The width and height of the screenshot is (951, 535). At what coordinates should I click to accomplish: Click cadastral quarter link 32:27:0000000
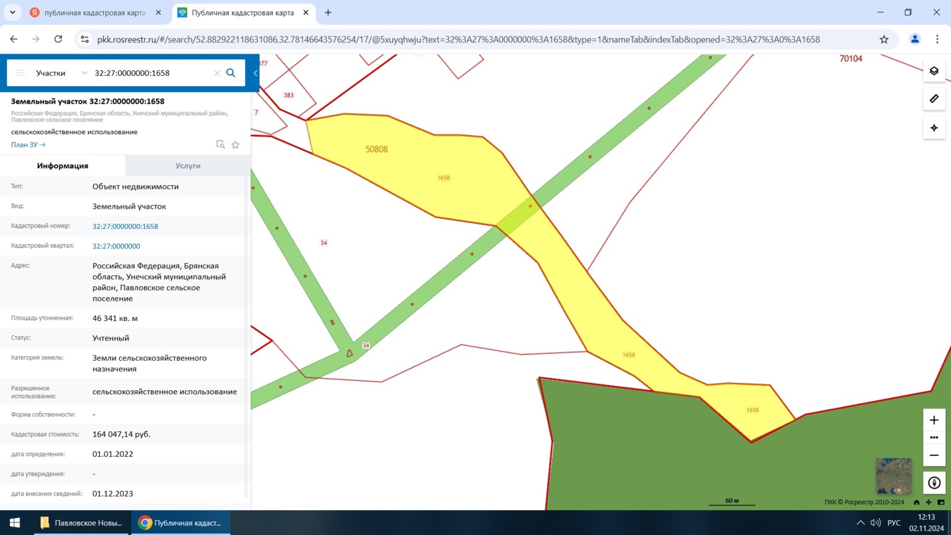116,246
